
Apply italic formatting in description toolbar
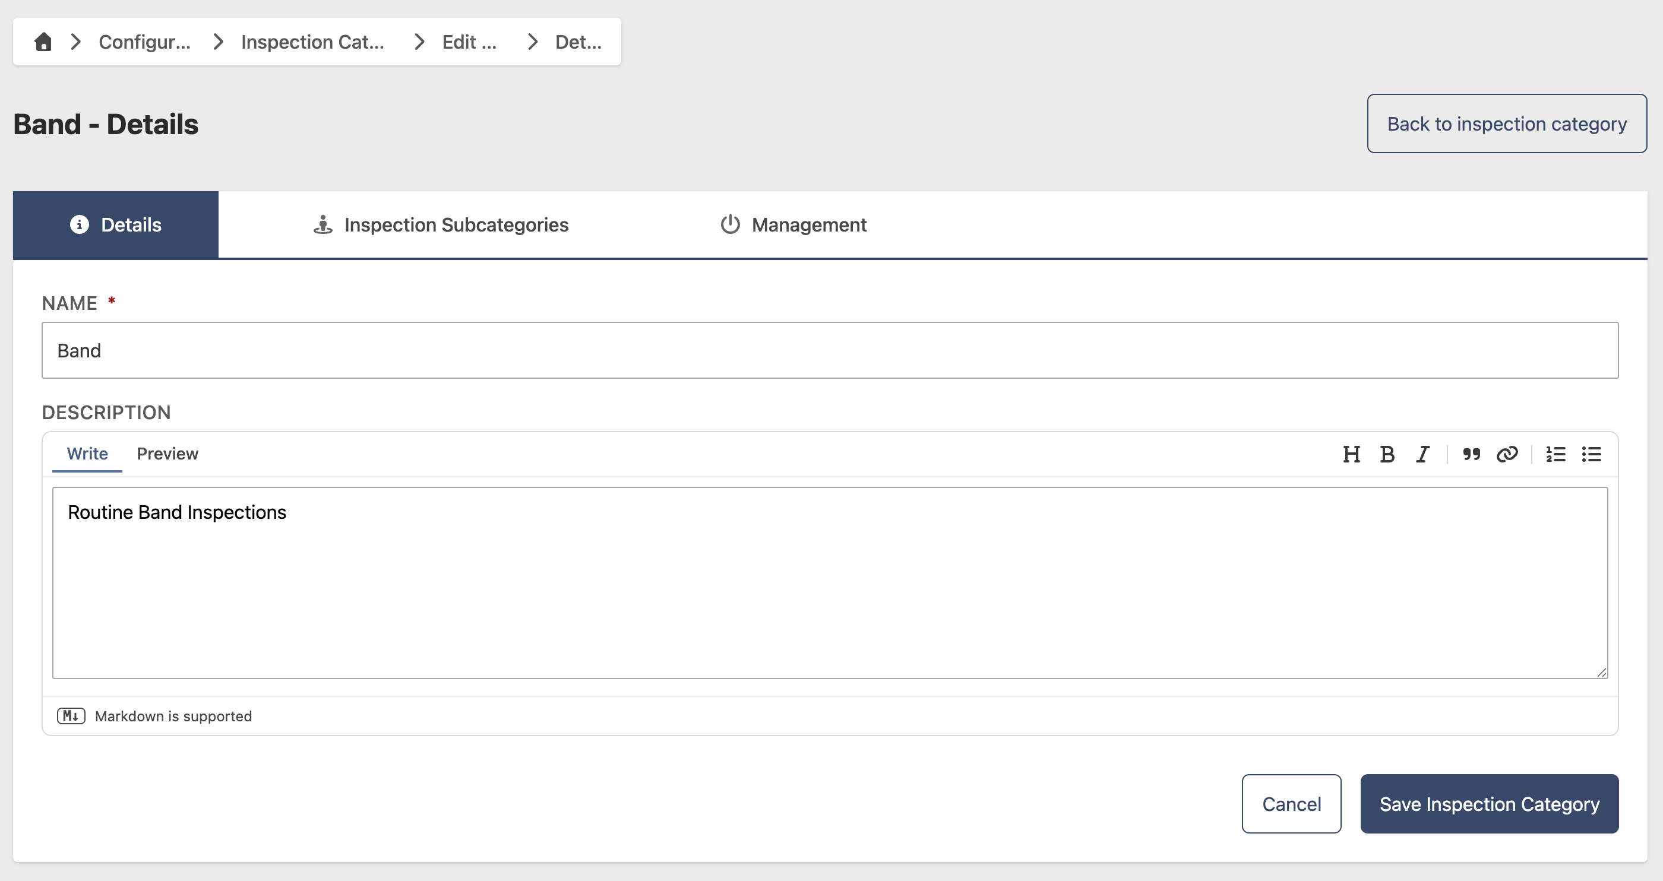1423,454
